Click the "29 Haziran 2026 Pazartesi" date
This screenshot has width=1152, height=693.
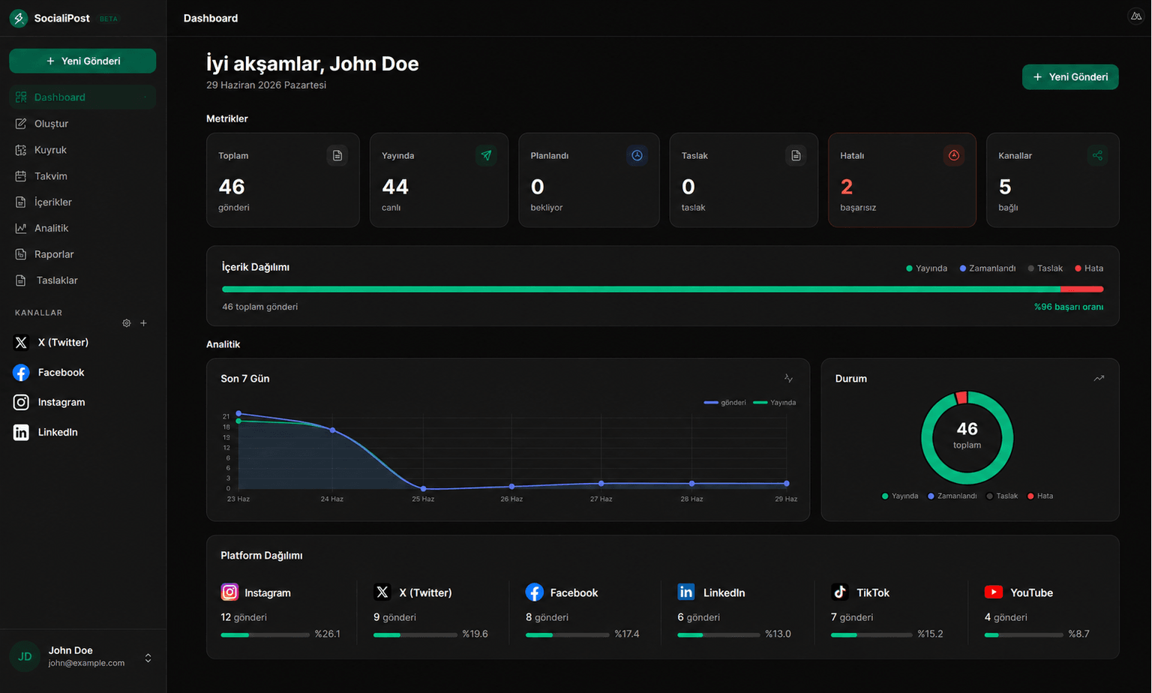coord(266,85)
